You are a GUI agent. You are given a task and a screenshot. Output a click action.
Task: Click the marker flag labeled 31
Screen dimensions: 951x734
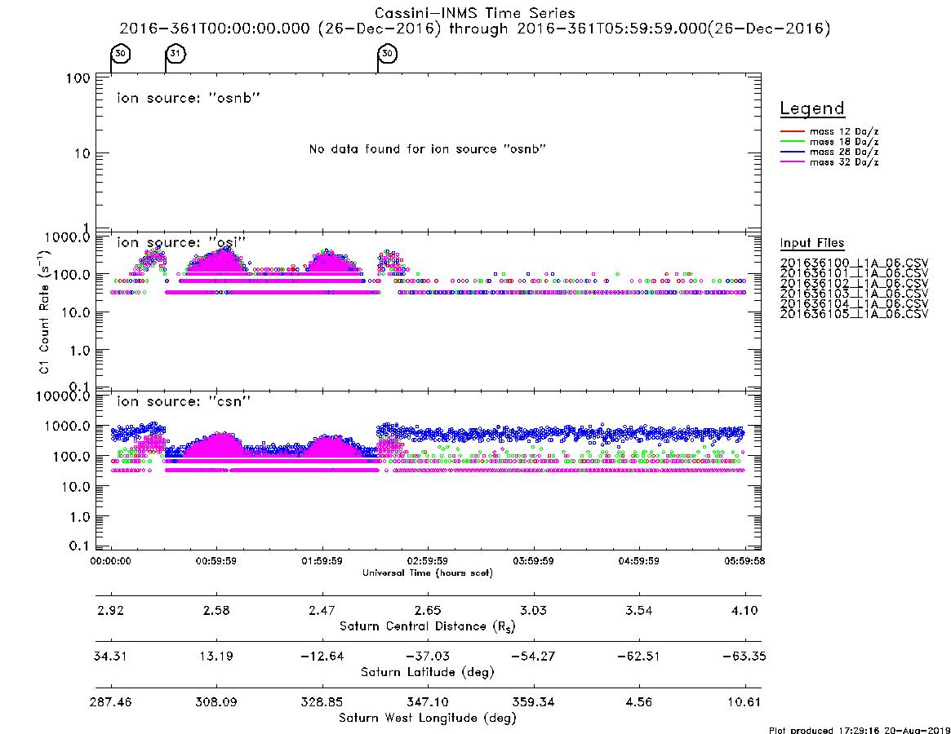point(176,53)
